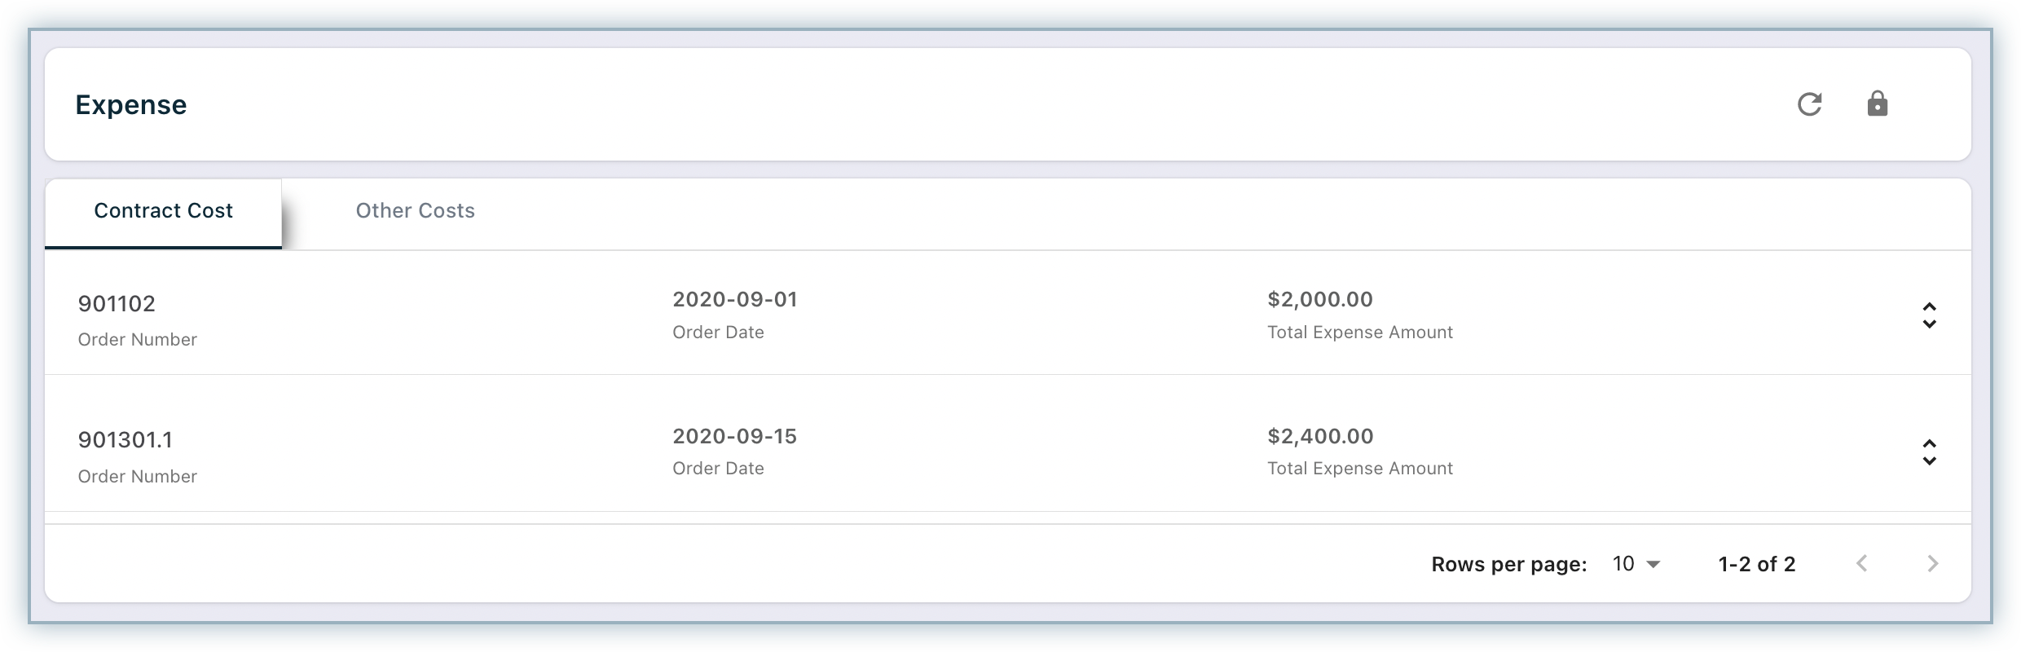This screenshot has width=2021, height=652.
Task: Expand order 901102 row details
Action: (x=1929, y=315)
